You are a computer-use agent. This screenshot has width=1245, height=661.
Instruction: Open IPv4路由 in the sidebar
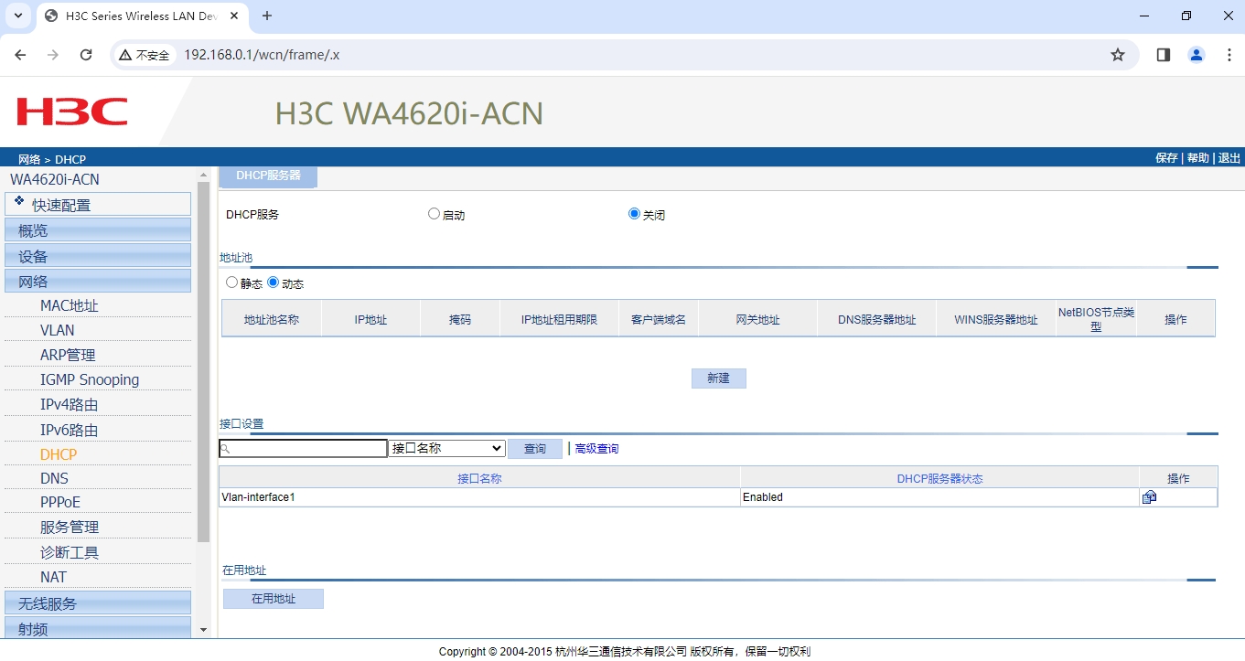69,404
